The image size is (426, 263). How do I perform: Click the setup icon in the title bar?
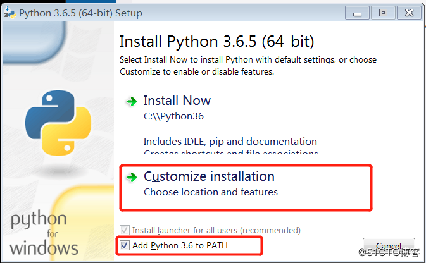click(9, 13)
